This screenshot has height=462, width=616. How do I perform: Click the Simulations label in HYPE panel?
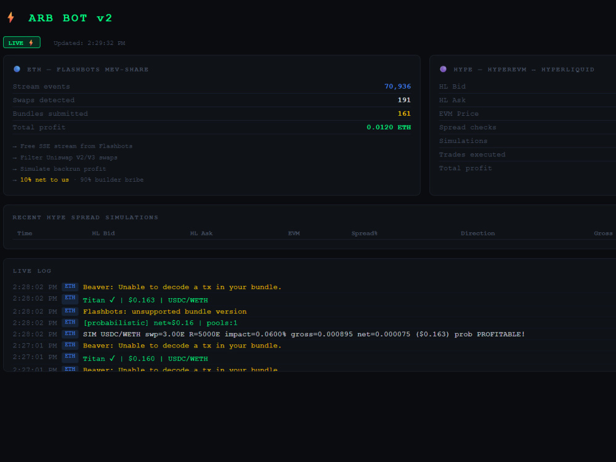[463, 140]
